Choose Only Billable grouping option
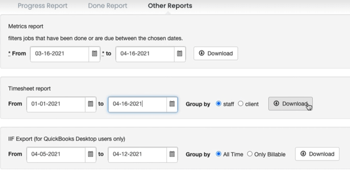 (250, 154)
